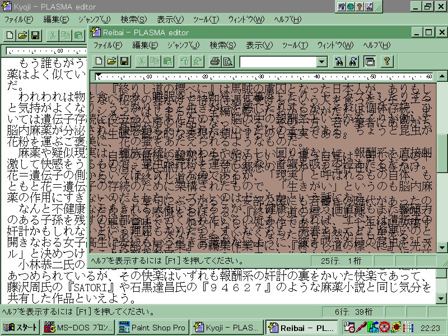Open 検索(S) menu in Reibai window
Viewport: 448px width, 336px height.
(223, 45)
